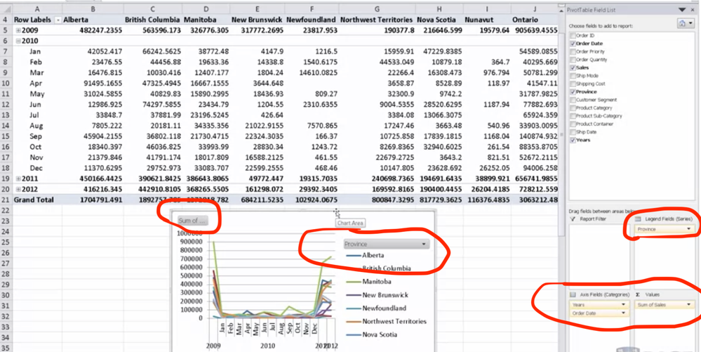701x352 pixels.
Task: Select the Alberta legend entry in chart
Action: click(366, 255)
